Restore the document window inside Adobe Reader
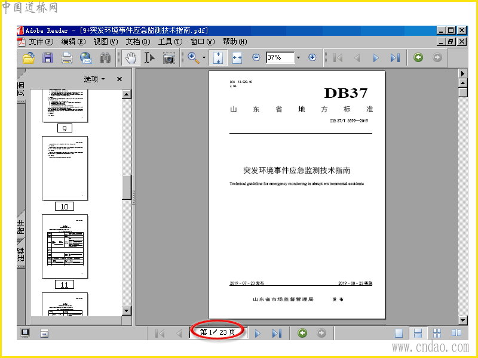This screenshot has height=358, width=478. pyautogui.click(x=451, y=42)
